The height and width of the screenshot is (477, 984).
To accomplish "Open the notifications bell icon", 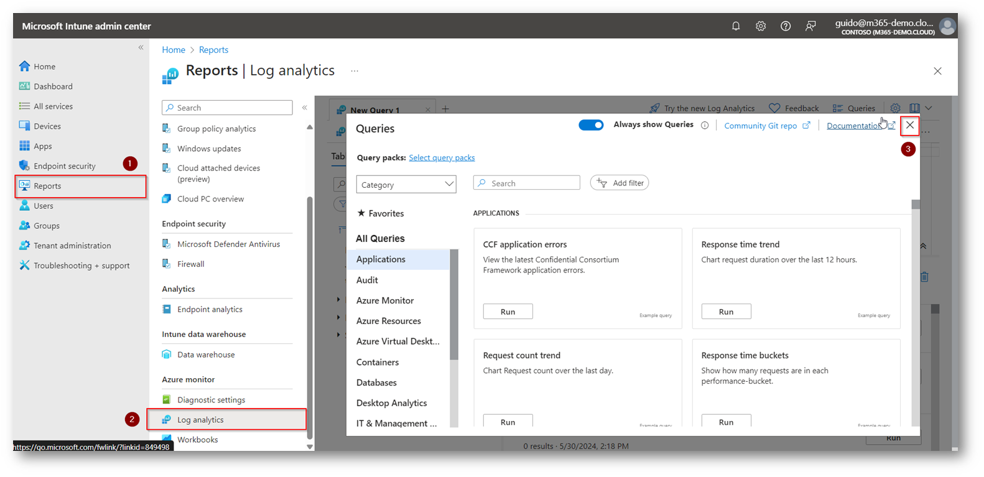I will click(x=736, y=26).
